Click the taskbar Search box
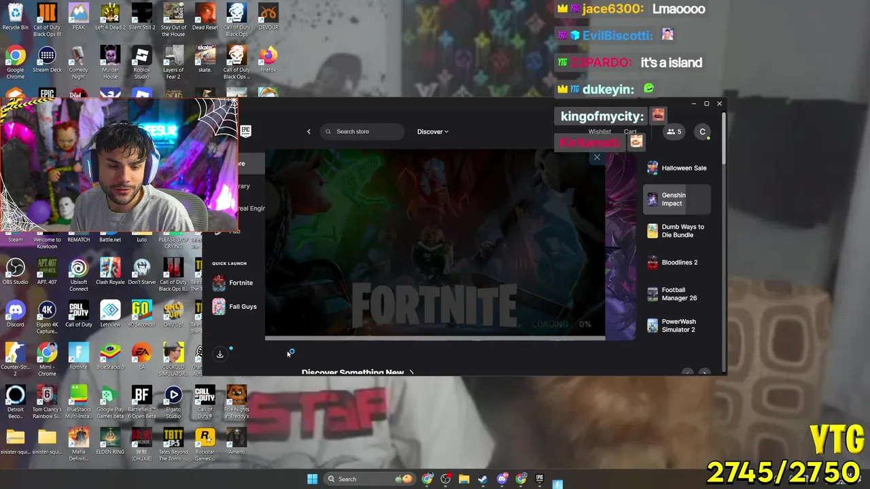Image resolution: width=870 pixels, height=489 pixels. 370,479
